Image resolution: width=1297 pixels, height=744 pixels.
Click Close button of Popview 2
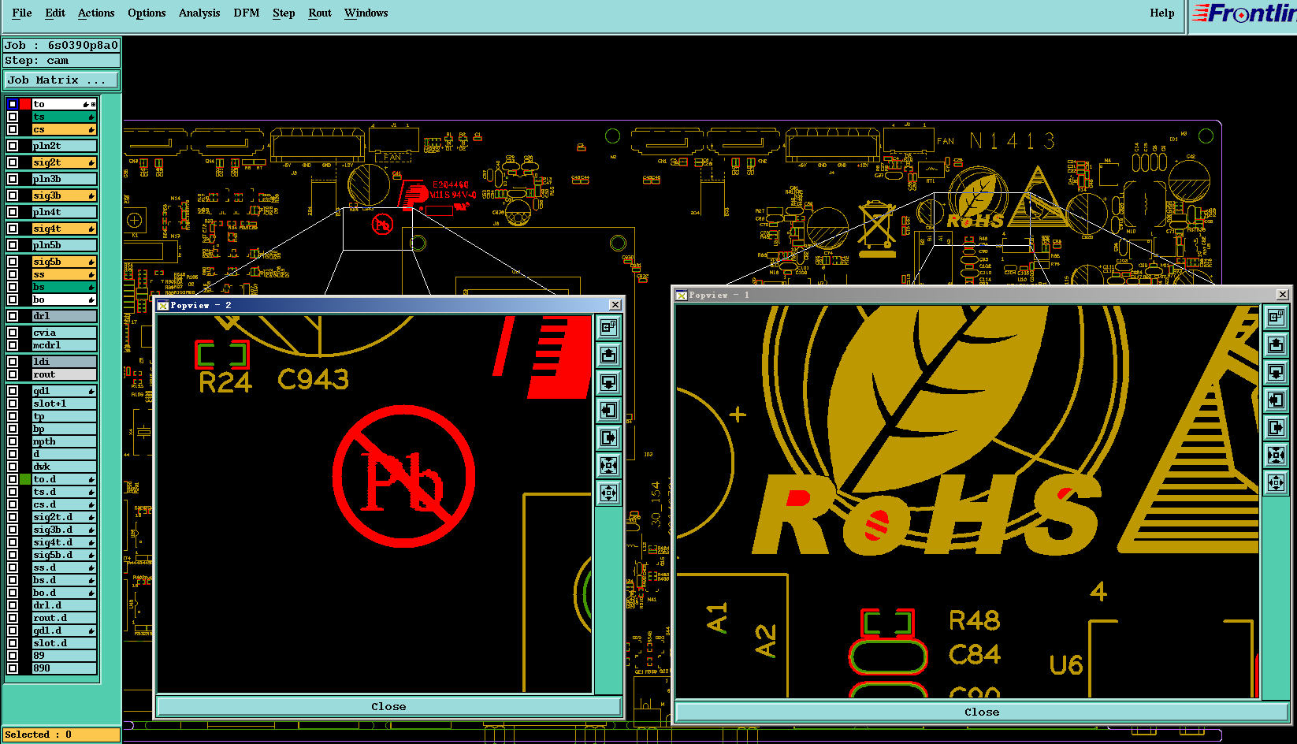click(x=388, y=707)
